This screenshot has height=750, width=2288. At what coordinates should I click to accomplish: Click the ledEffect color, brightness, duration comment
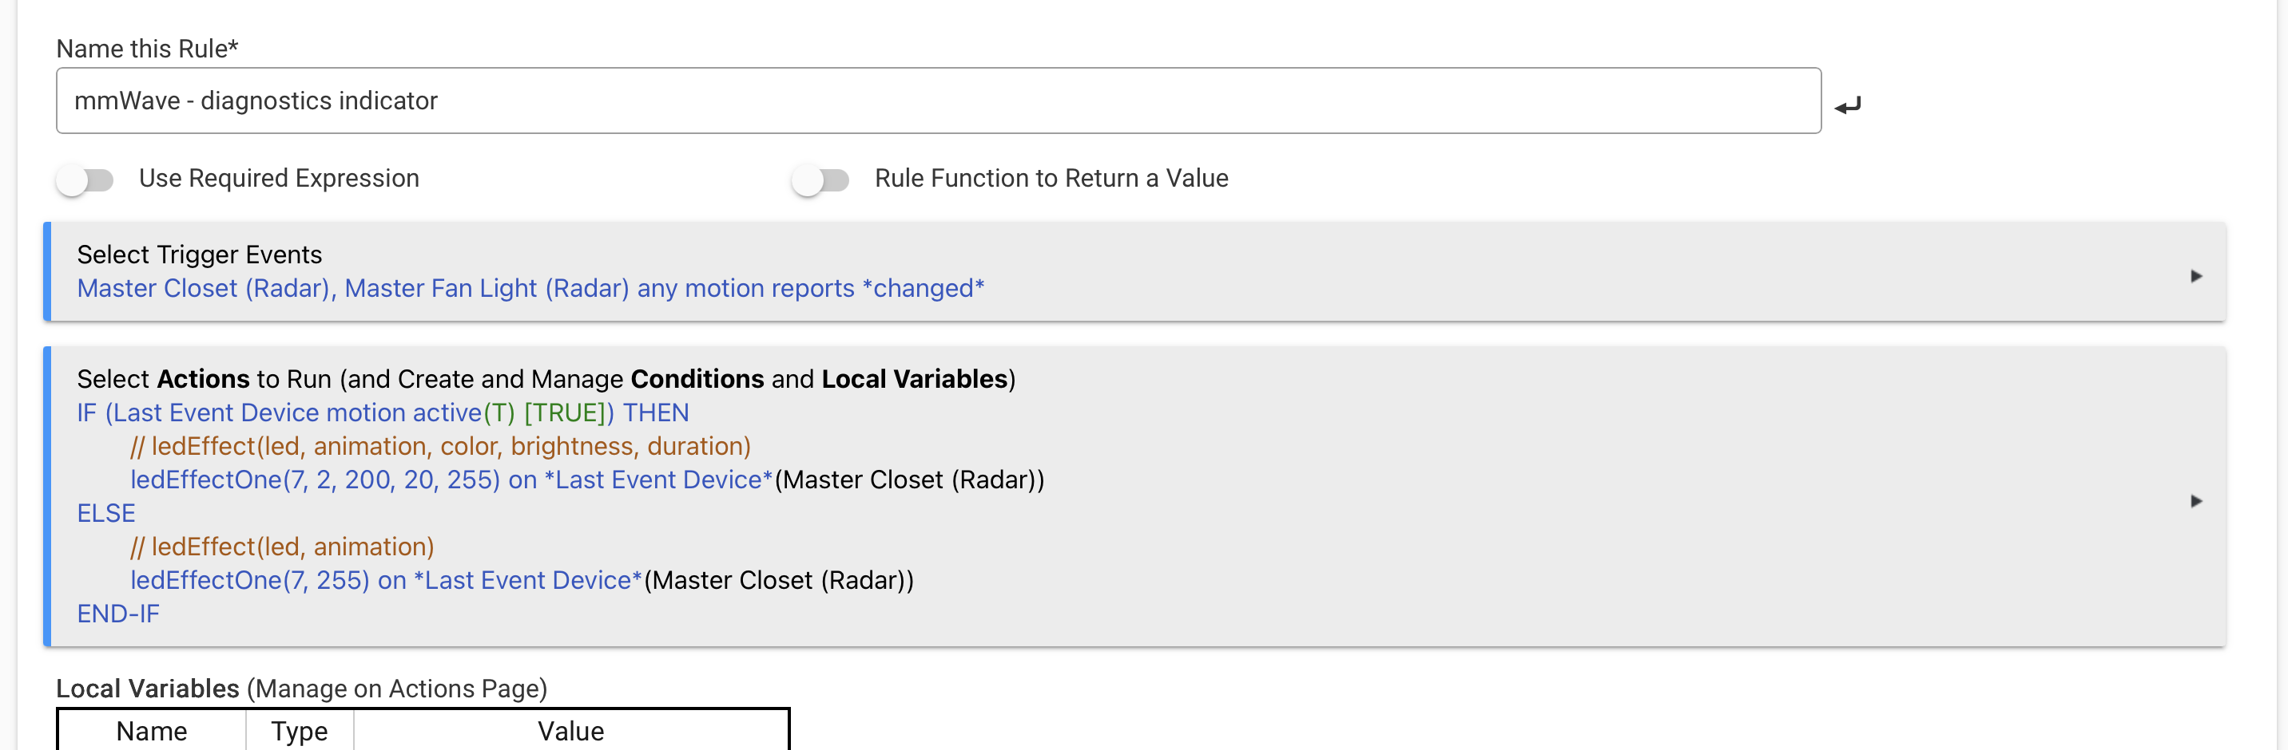[440, 445]
